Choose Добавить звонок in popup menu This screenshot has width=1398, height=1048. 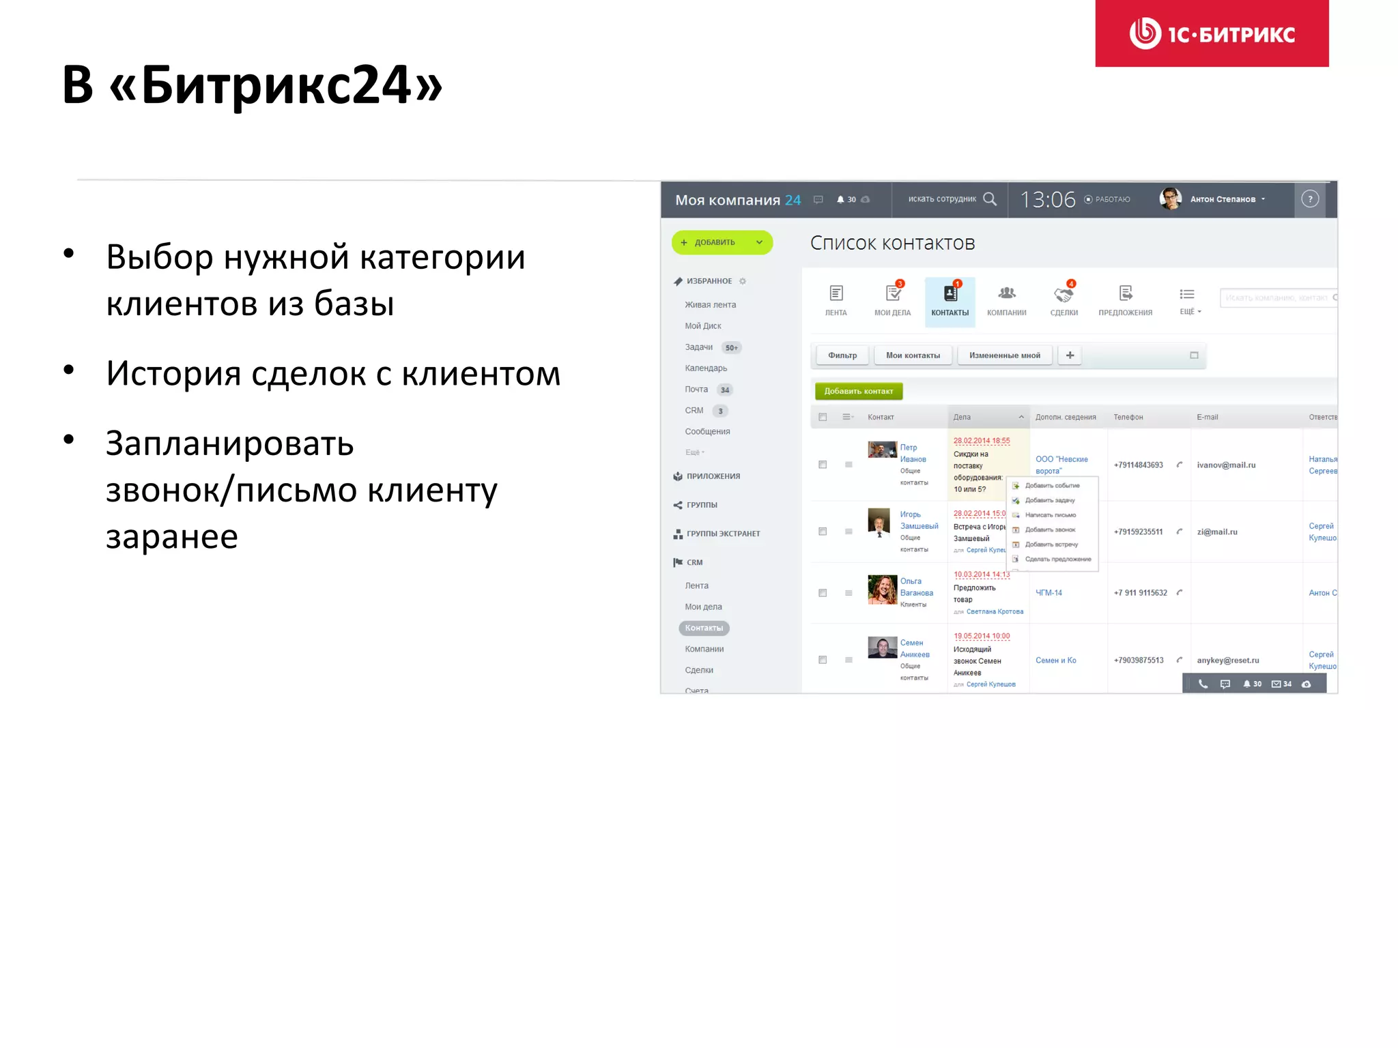point(1050,529)
